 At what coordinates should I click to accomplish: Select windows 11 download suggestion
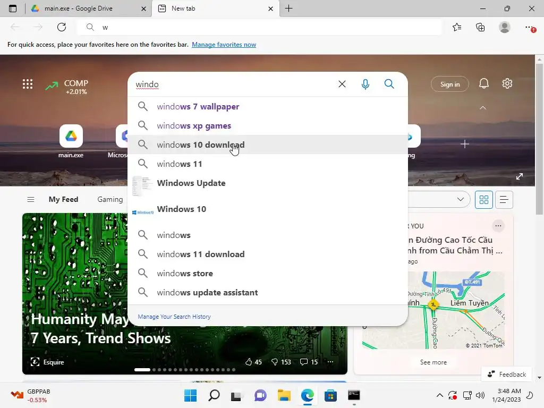click(268, 254)
